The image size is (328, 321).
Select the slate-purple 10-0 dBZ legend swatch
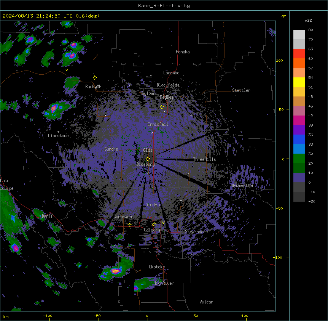(x=299, y=178)
